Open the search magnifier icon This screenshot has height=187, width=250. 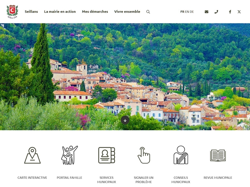coord(148,12)
